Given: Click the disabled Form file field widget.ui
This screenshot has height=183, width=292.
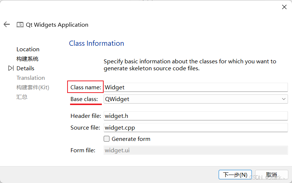Looking at the screenshot, I should pyautogui.click(x=196, y=150).
